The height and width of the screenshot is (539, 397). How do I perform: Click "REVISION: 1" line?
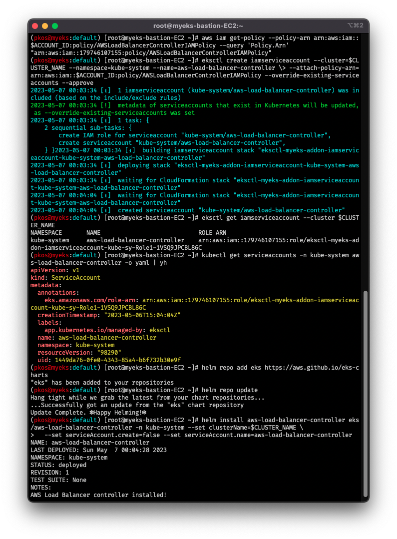(x=50, y=473)
